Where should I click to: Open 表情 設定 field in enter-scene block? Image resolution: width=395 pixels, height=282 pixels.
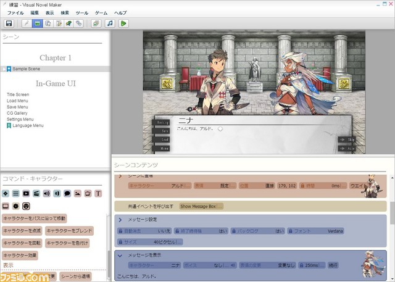pyautogui.click(x=215, y=186)
